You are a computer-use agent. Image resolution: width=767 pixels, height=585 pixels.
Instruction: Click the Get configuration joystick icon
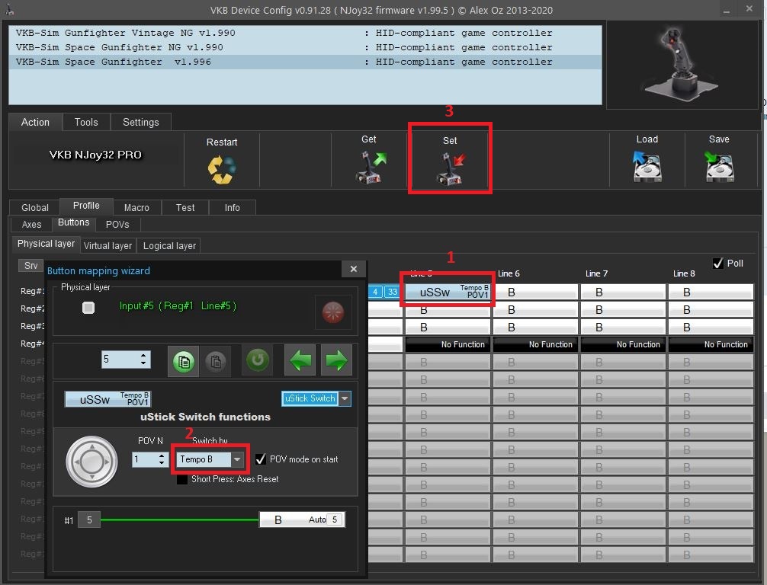pos(371,168)
